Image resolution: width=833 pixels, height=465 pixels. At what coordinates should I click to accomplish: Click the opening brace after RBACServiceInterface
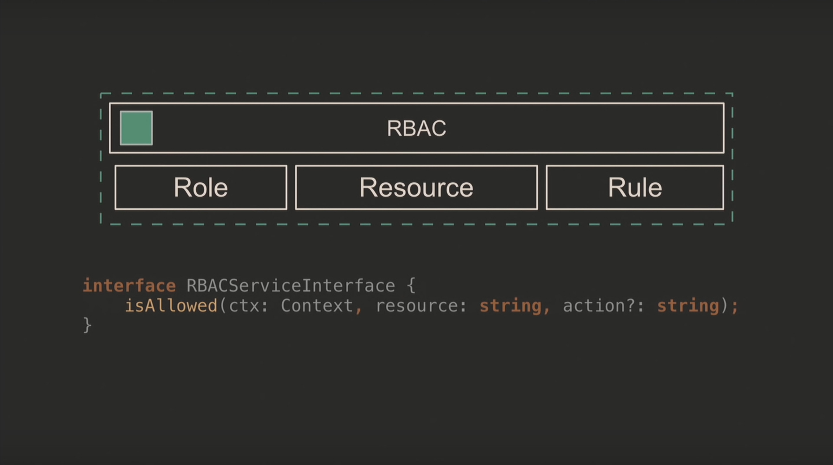tap(411, 286)
